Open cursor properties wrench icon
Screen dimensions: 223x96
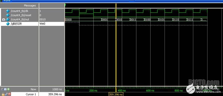6,94
